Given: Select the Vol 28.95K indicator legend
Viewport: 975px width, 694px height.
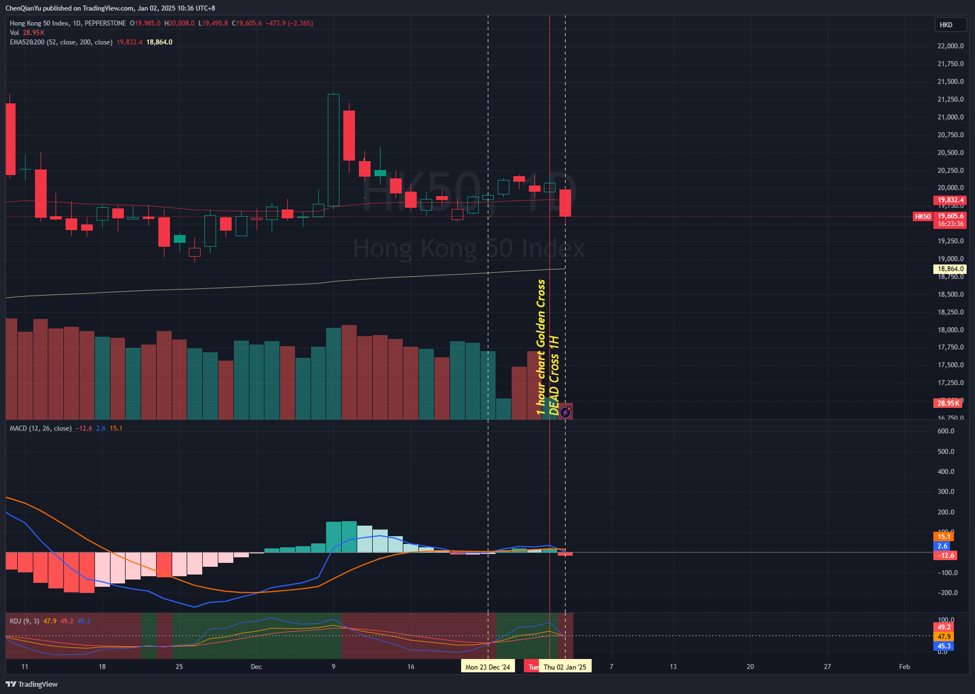Looking at the screenshot, I should click(x=27, y=33).
